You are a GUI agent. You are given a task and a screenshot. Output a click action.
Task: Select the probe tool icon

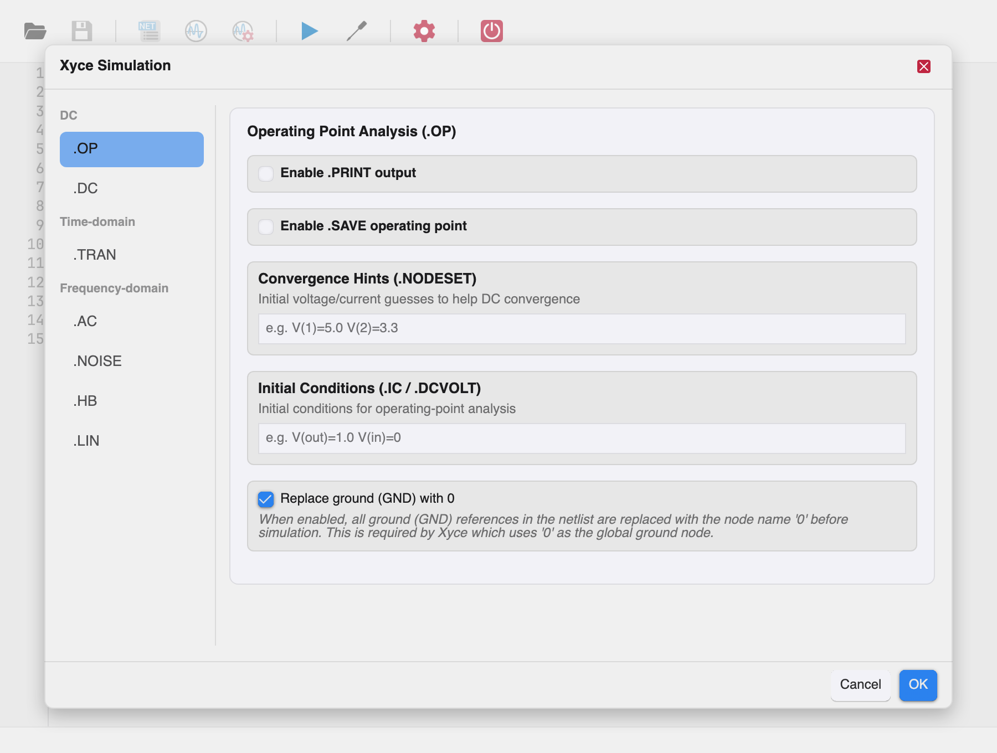[357, 31]
